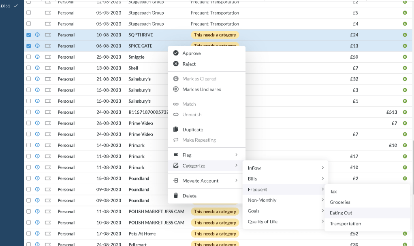414x246 pixels.
Task: Click the info icon on SQ *THRIVE row
Action: [x=38, y=34]
